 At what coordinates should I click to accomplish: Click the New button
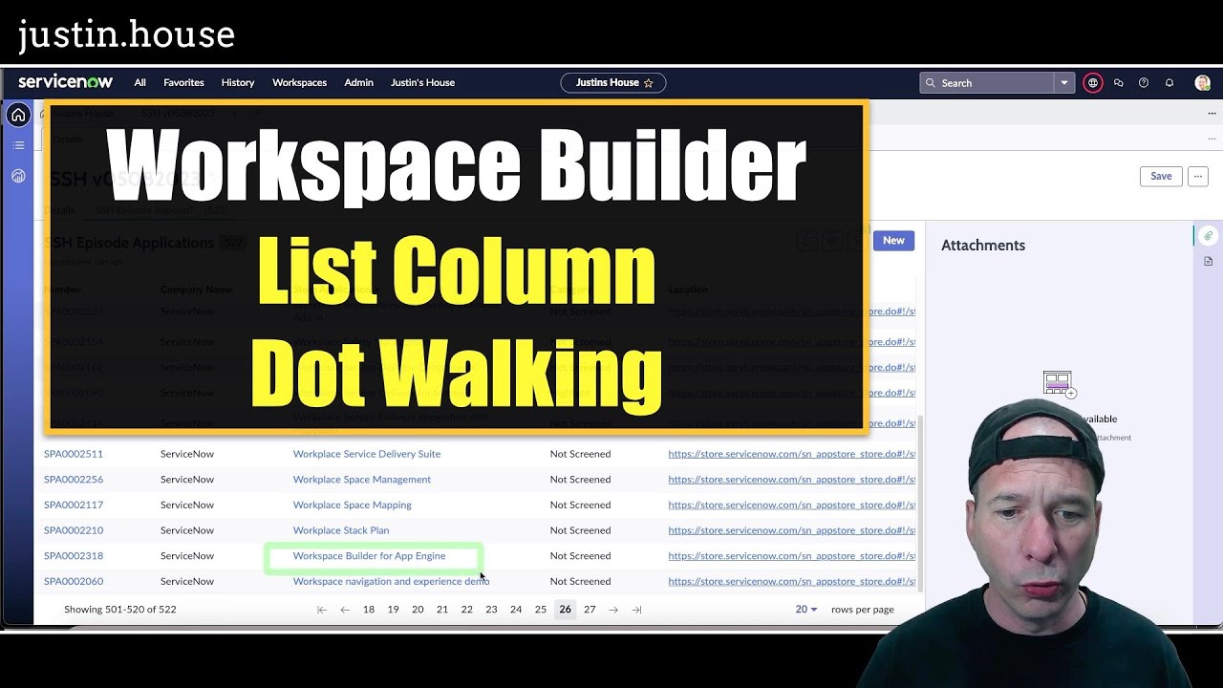coord(893,241)
